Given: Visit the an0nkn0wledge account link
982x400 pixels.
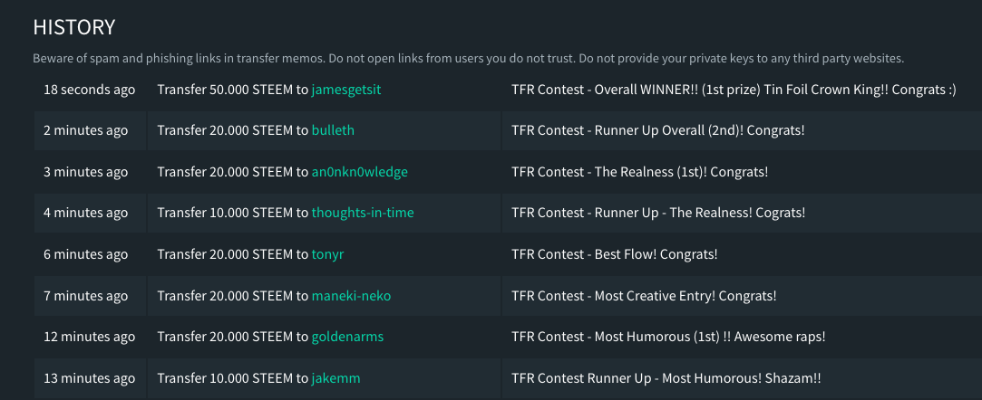Looking at the screenshot, I should pos(359,171).
